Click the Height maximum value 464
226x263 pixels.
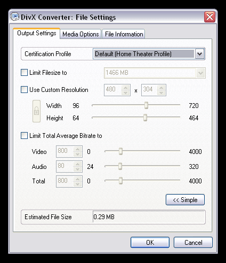[x=193, y=118]
